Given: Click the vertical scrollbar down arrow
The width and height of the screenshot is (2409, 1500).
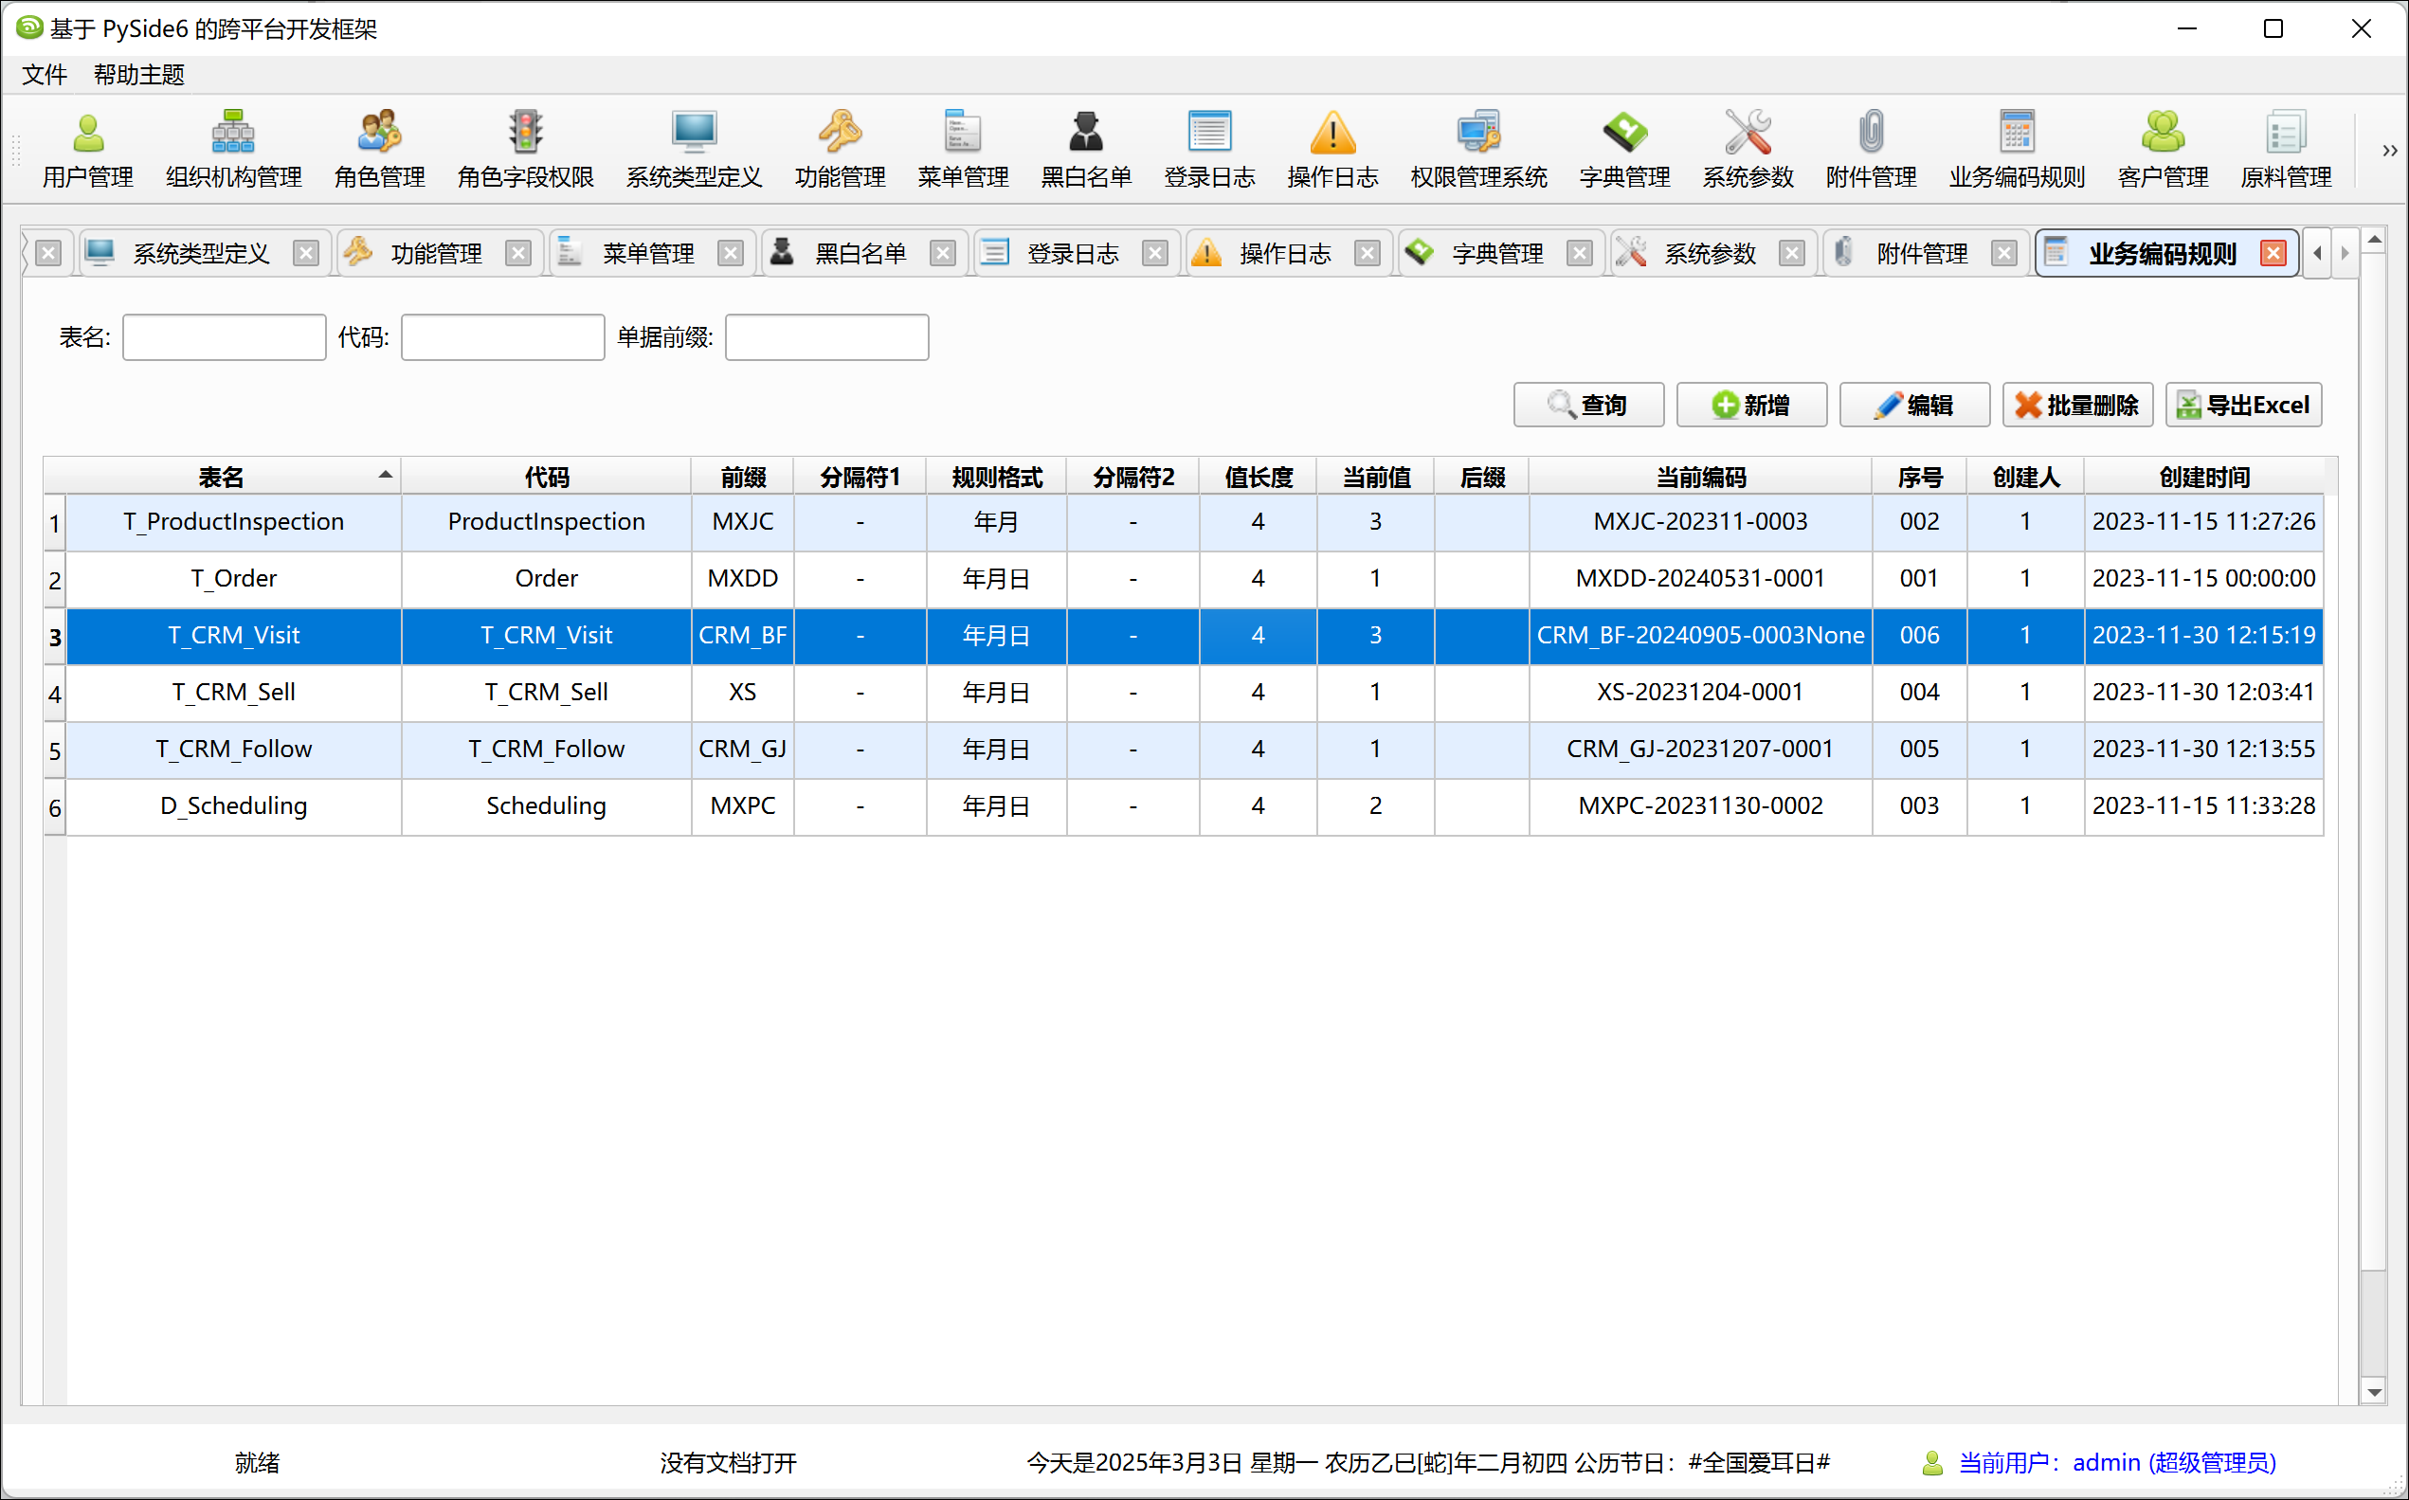Looking at the screenshot, I should (2373, 1392).
